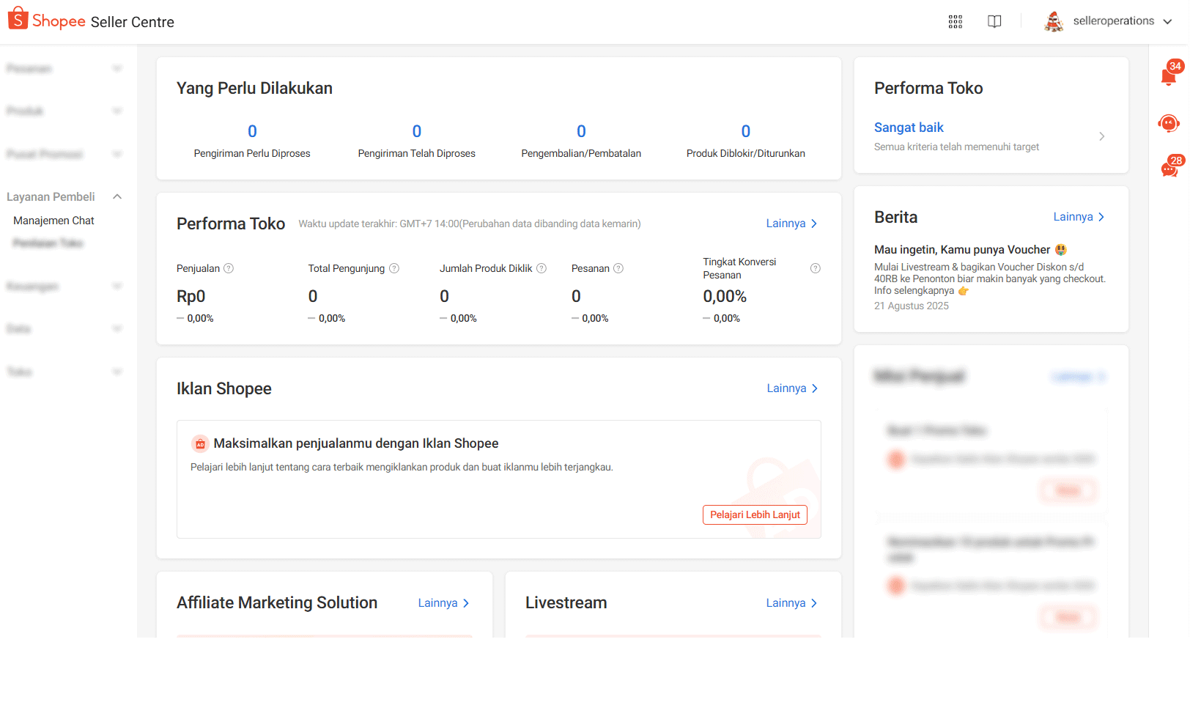Click the help icon beside Total Pengunjung
The height and width of the screenshot is (727, 1190).
point(394,268)
